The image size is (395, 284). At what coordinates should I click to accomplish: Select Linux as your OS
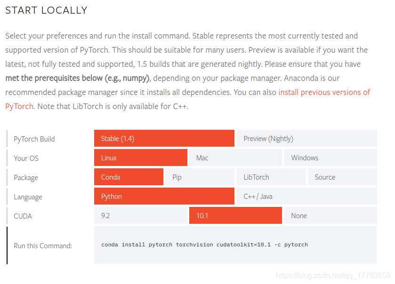pyautogui.click(x=140, y=158)
